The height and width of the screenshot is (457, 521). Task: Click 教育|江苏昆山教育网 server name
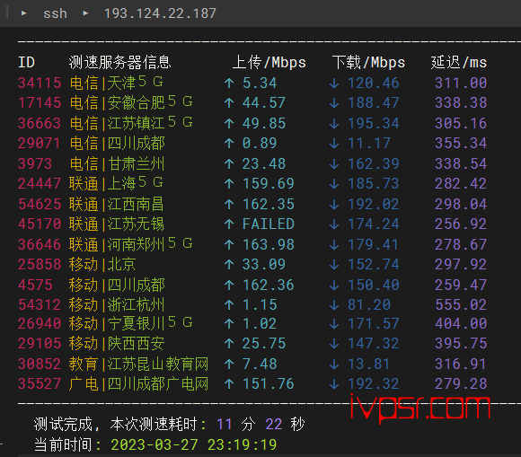click(x=138, y=364)
